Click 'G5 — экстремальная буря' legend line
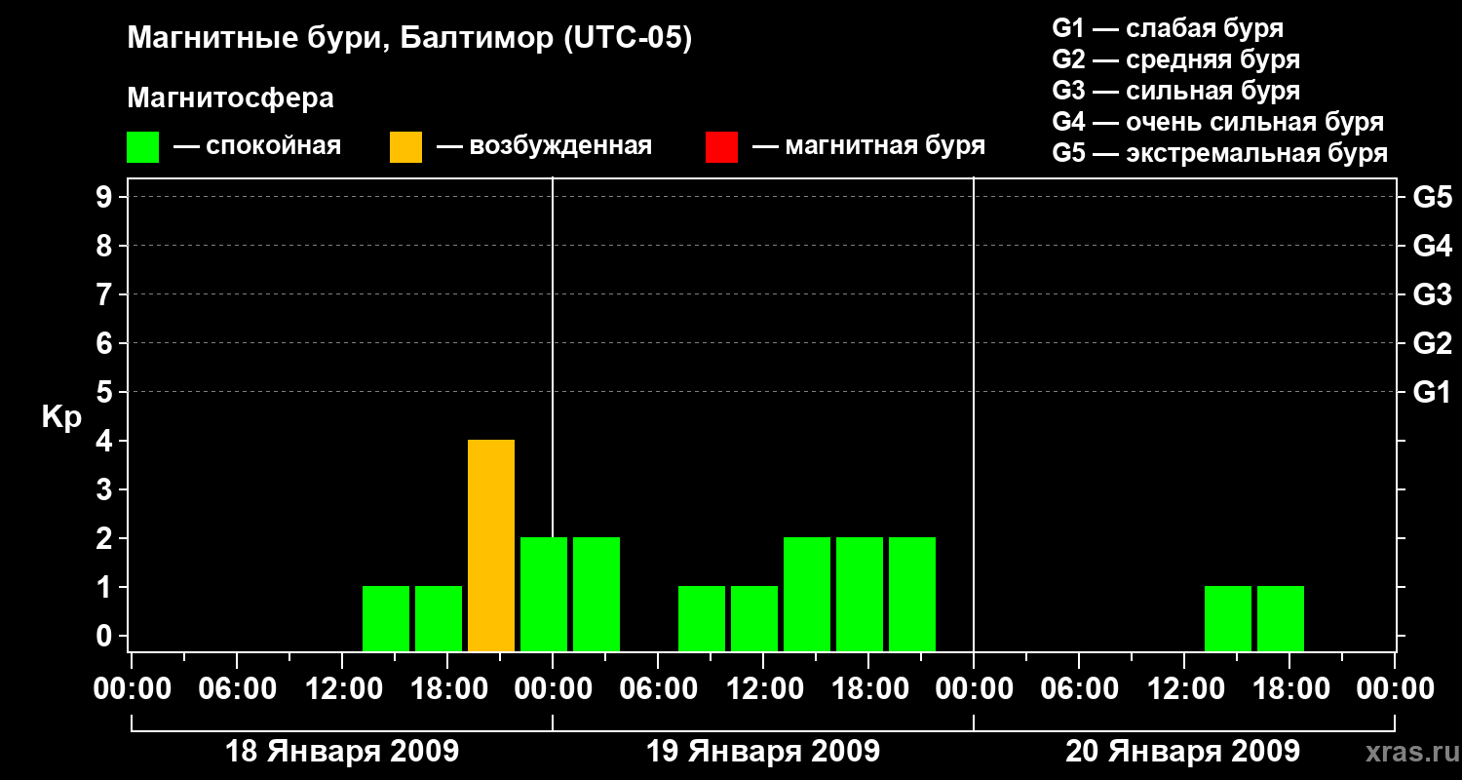This screenshot has height=780, width=1462. [1220, 153]
